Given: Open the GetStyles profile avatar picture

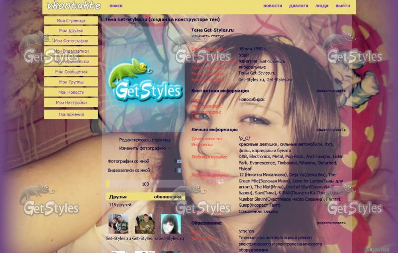Looking at the screenshot, I should [x=145, y=80].
